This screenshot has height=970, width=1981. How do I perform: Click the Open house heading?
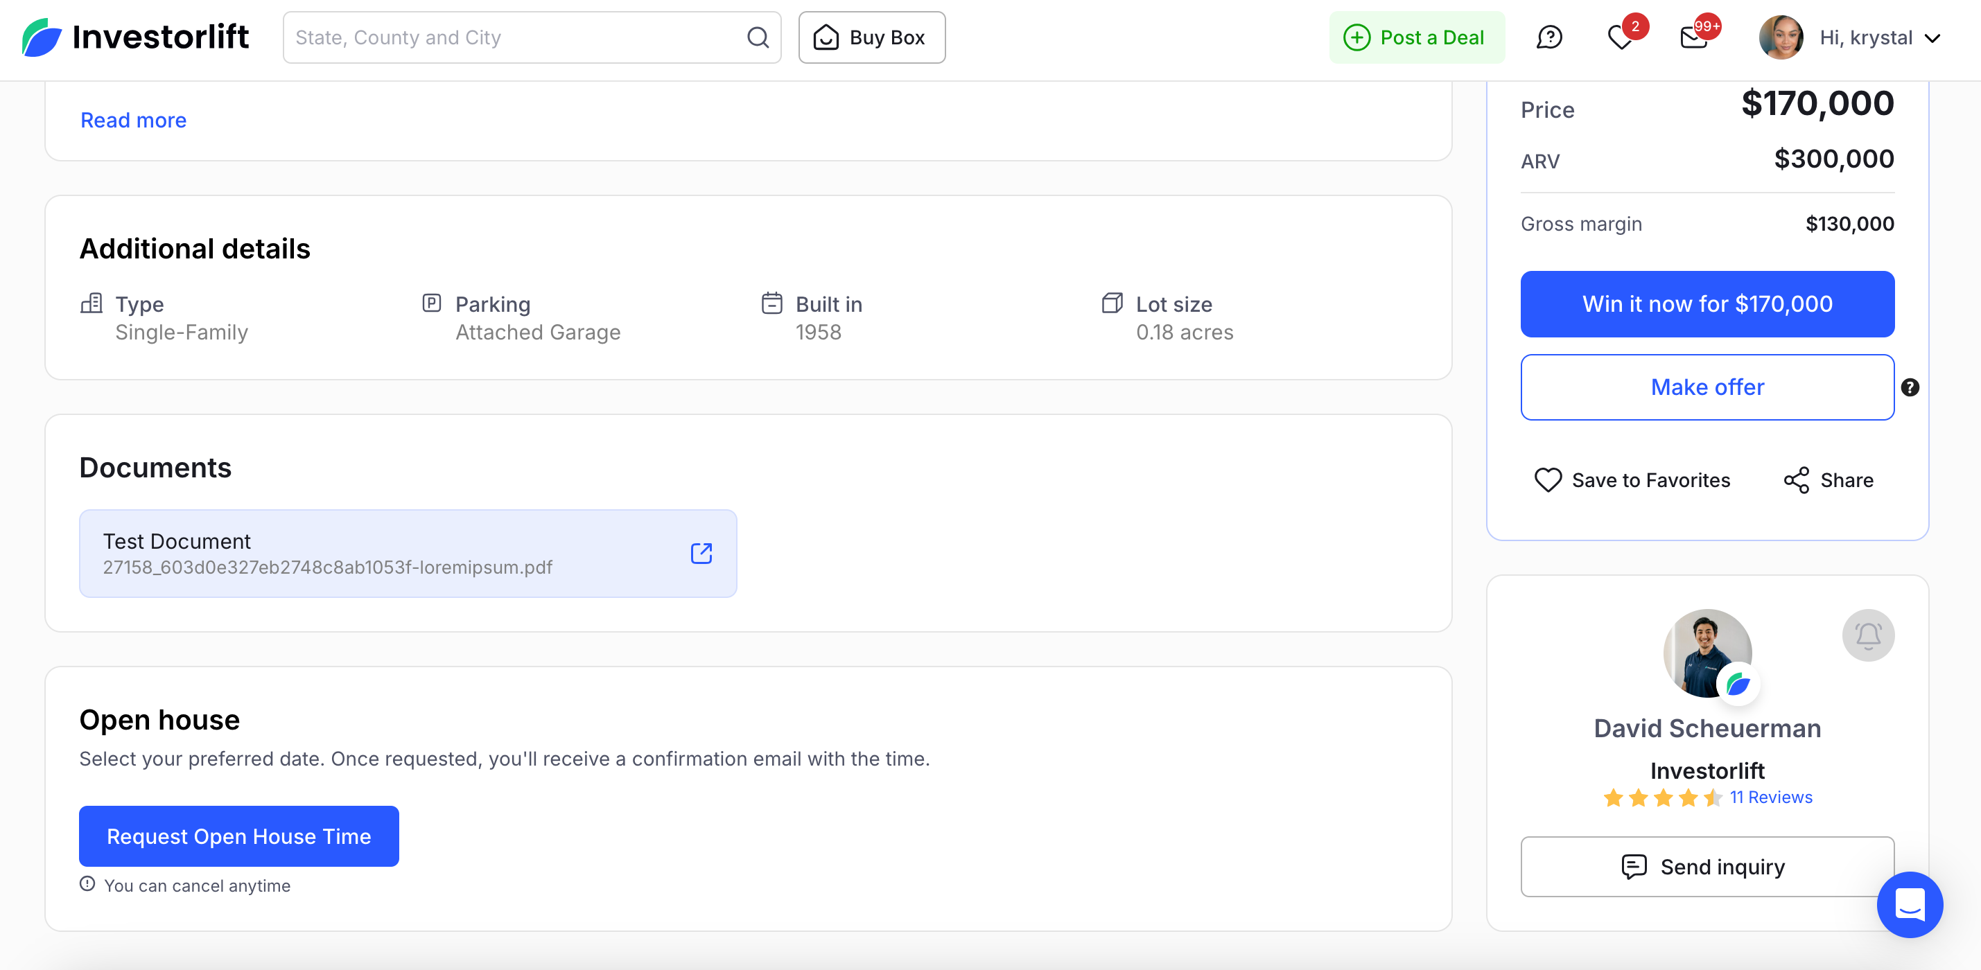(x=159, y=719)
